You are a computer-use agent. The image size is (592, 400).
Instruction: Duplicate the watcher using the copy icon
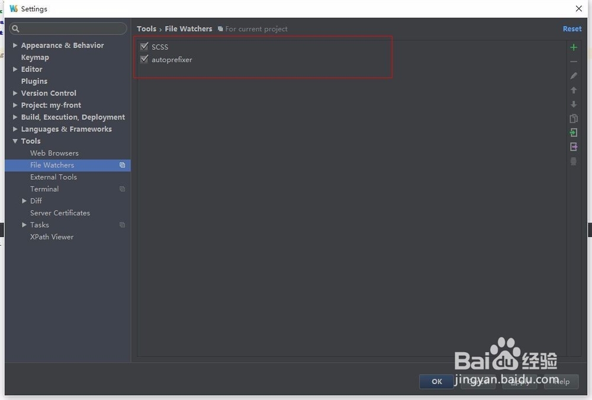point(573,118)
